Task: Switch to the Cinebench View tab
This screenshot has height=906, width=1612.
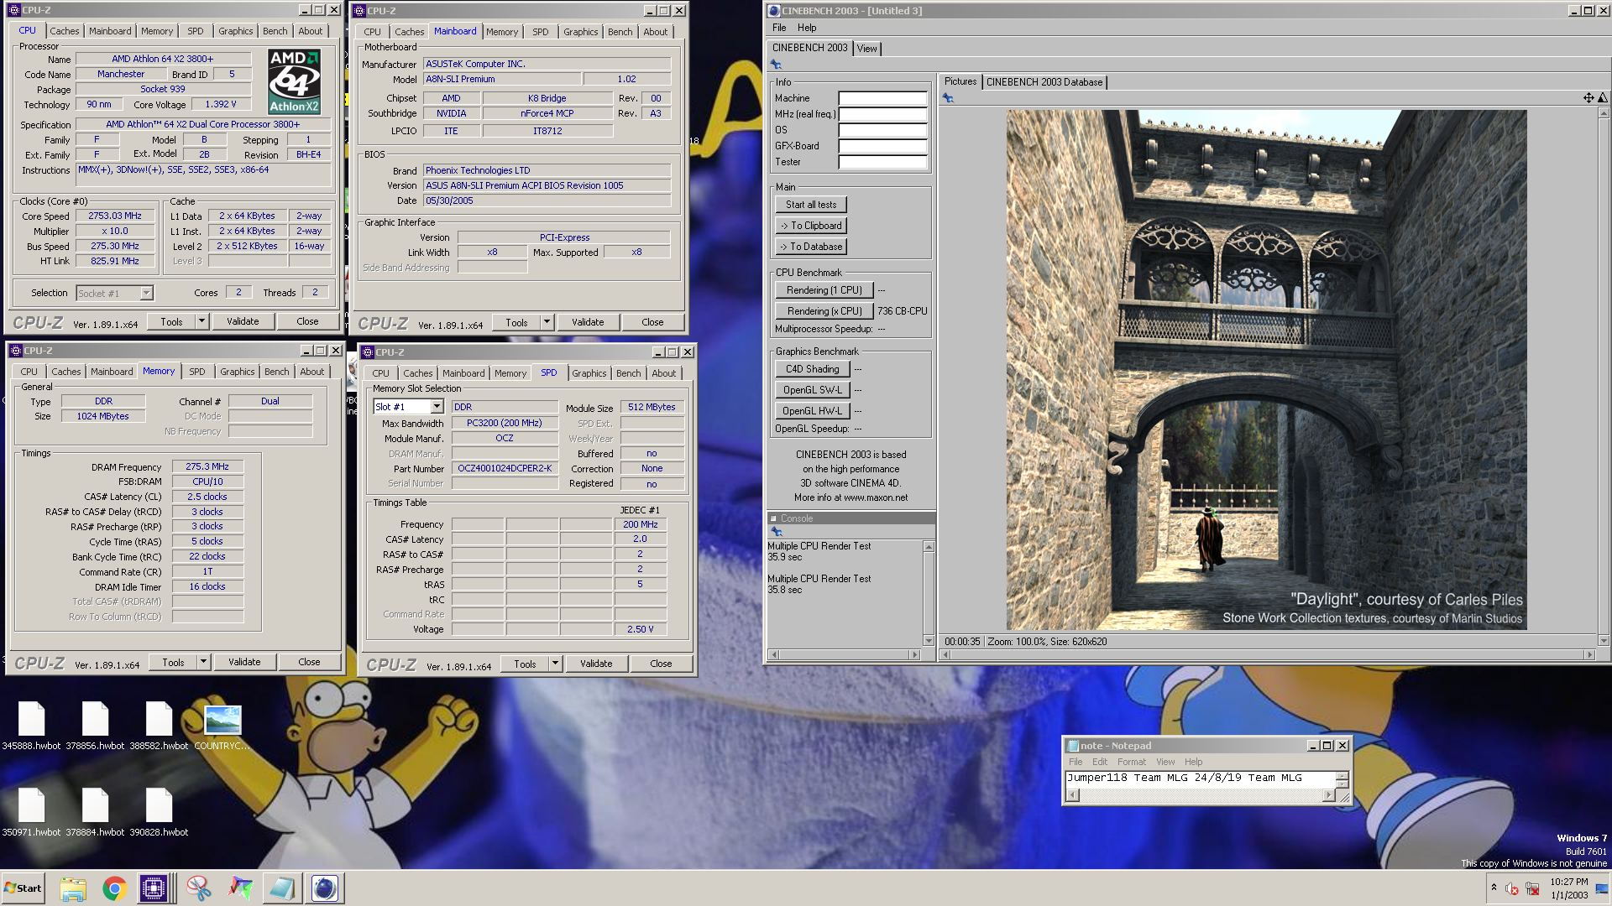Action: 867,49
